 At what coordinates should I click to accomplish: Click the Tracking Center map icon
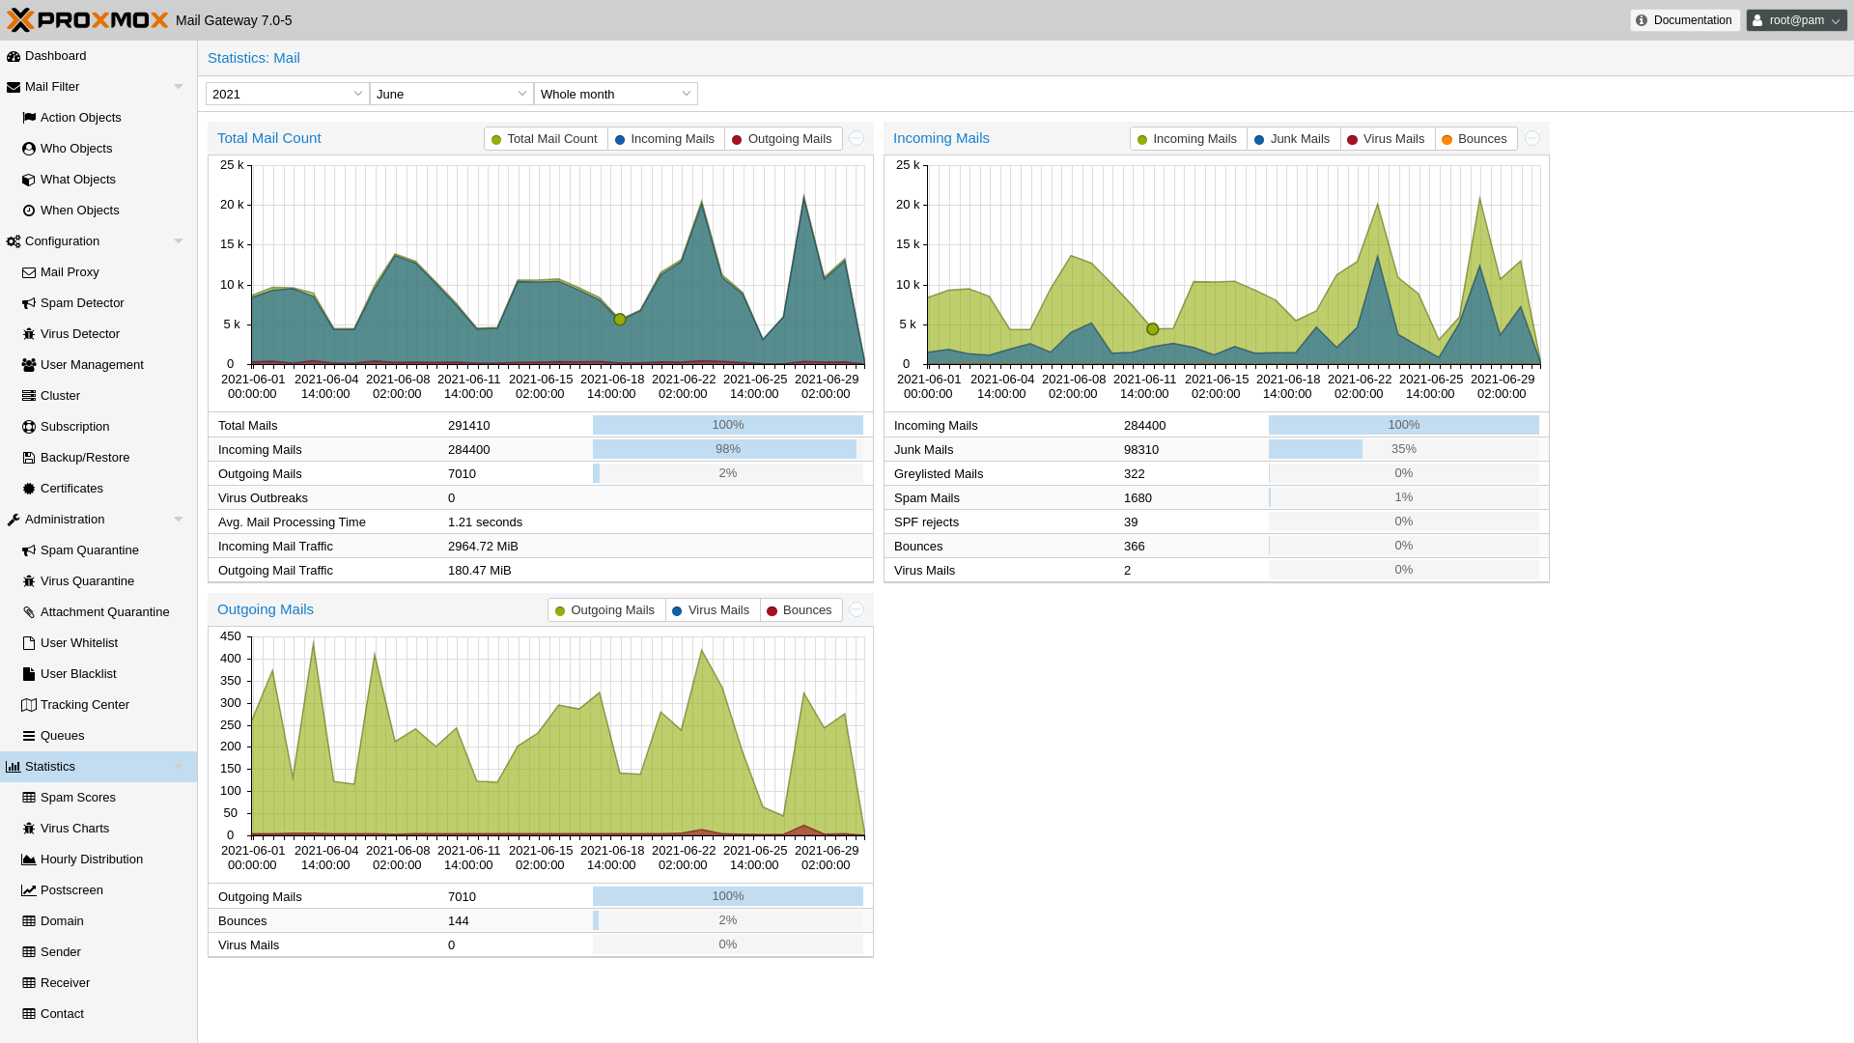coord(29,705)
